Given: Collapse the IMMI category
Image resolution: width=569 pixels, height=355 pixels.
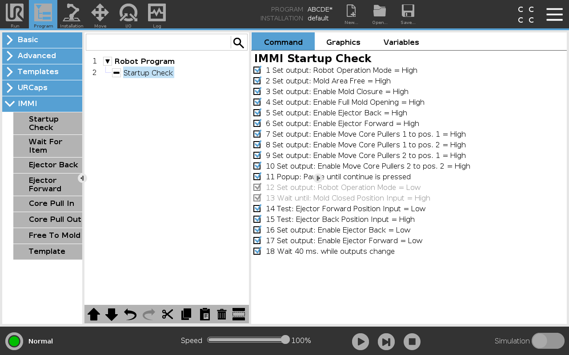Looking at the screenshot, I should [42, 104].
